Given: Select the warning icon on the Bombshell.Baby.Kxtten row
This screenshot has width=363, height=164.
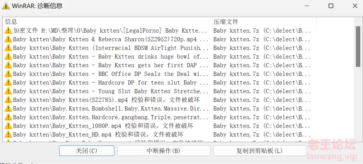Looking at the screenshot, I should (x=8, y=109).
